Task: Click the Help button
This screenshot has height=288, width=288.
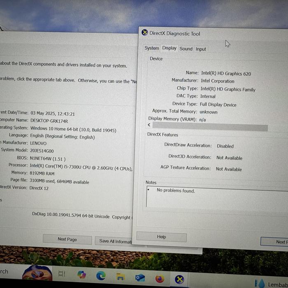Action: pyautogui.click(x=161, y=237)
